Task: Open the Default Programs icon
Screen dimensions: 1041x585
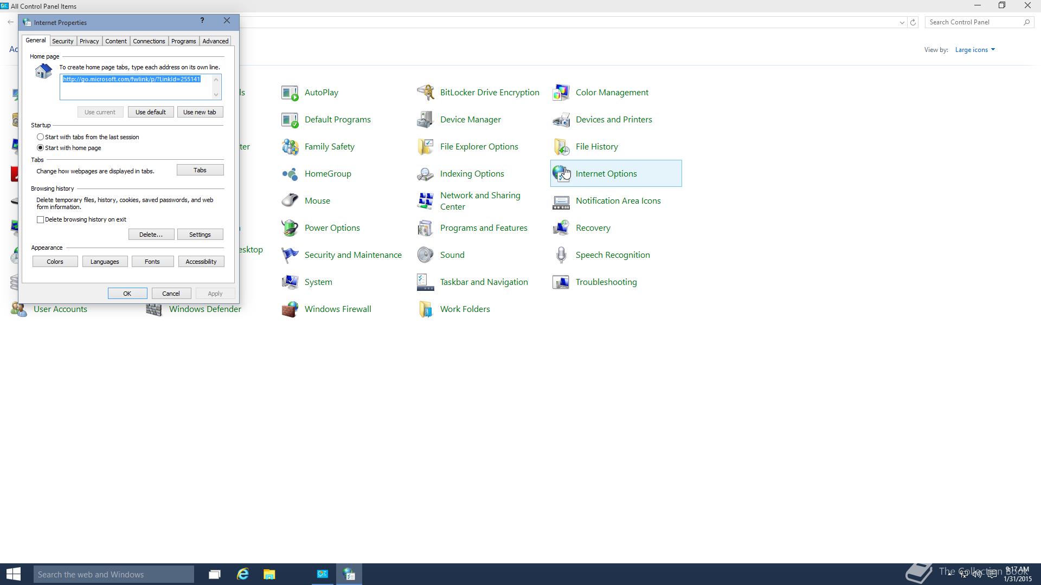Action: (x=290, y=120)
